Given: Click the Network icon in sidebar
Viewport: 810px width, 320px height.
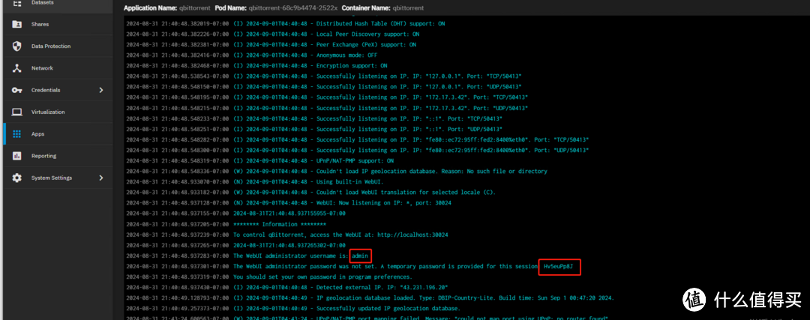Looking at the screenshot, I should [x=17, y=68].
